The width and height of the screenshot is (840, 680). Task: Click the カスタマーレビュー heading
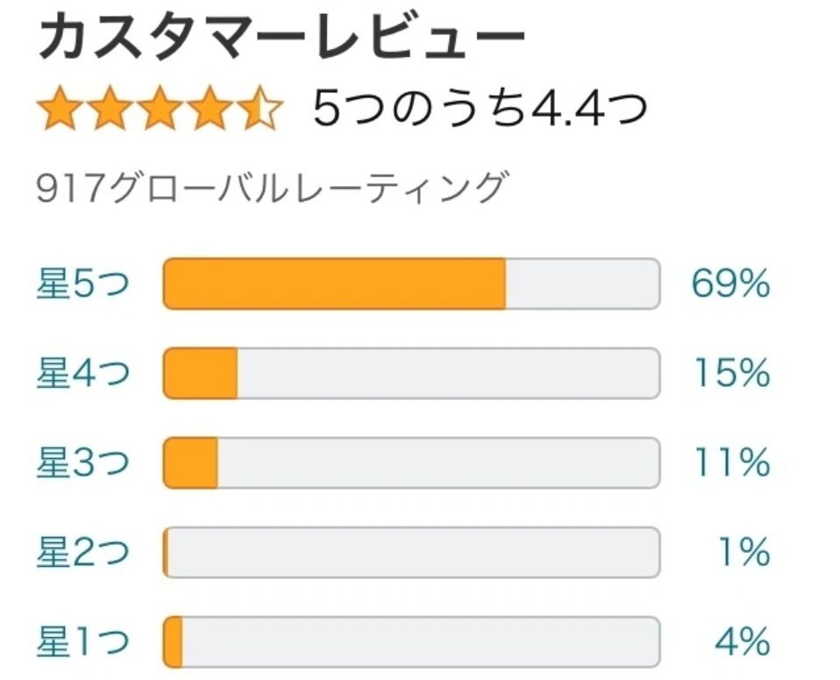[x=281, y=38]
